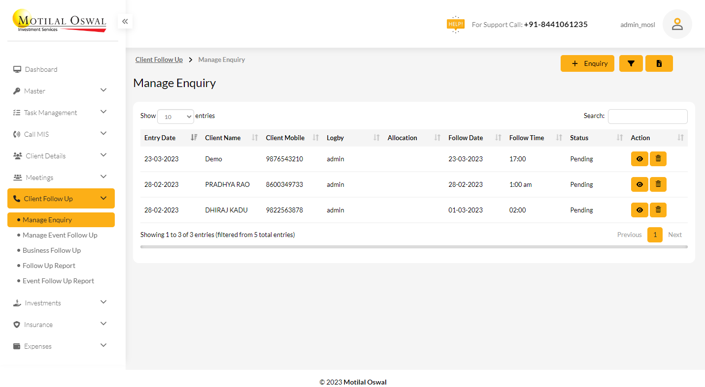
Task: Click the Investments hand-dollar icon
Action: point(17,303)
